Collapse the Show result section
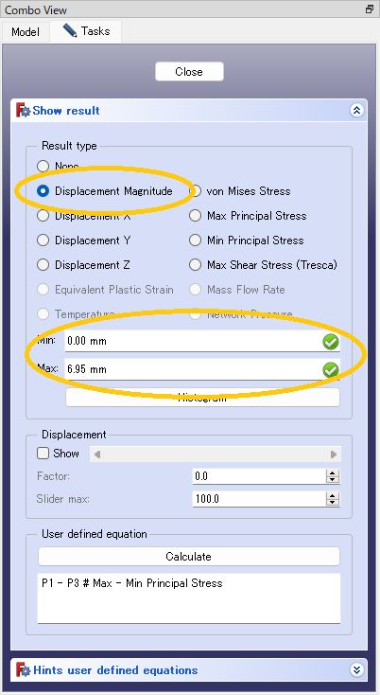 pos(356,111)
